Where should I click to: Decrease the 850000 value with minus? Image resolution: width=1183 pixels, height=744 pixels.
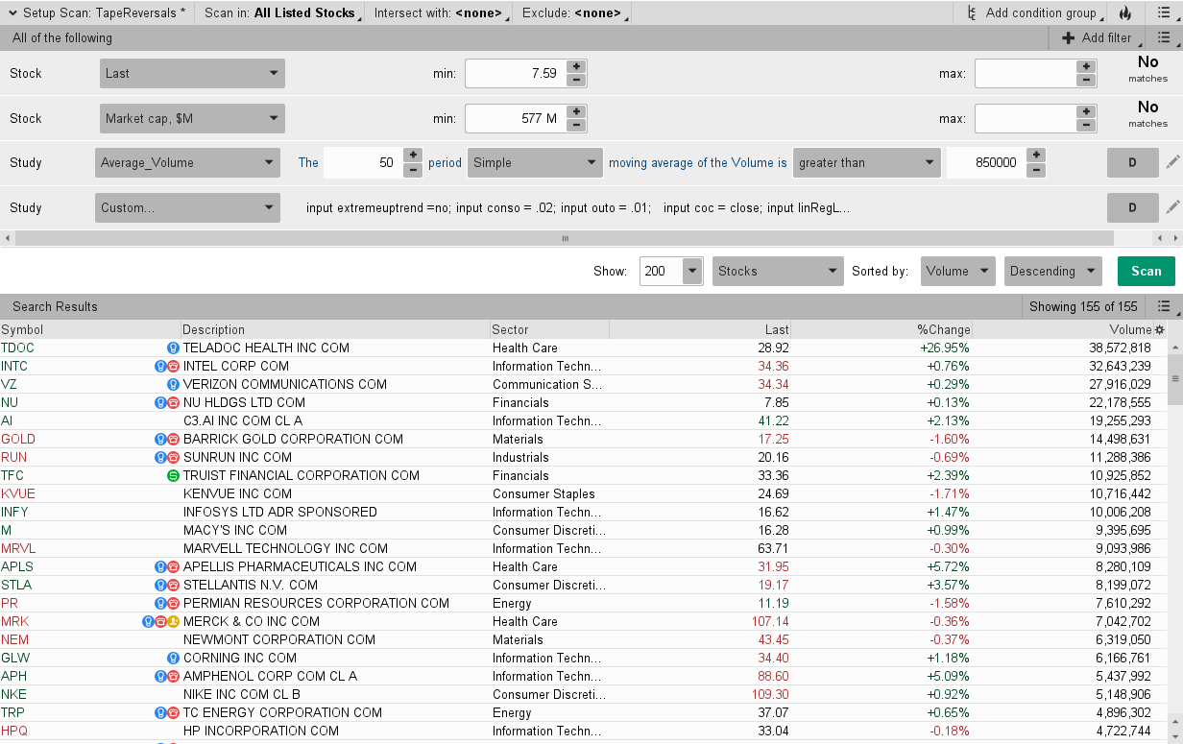tap(1035, 170)
